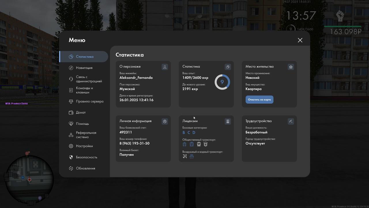The height and width of the screenshot is (208, 369).
Task: Click the job title Безработный
Action: [257, 132]
